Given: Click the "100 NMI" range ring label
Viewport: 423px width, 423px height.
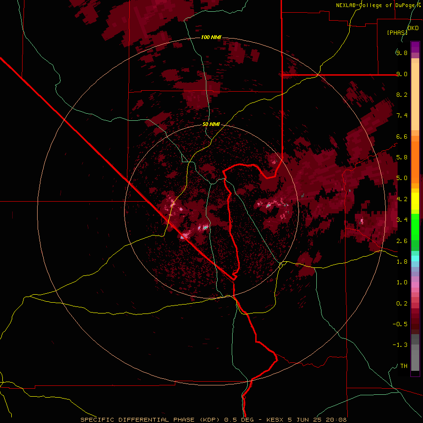Looking at the screenshot, I should tap(211, 37).
